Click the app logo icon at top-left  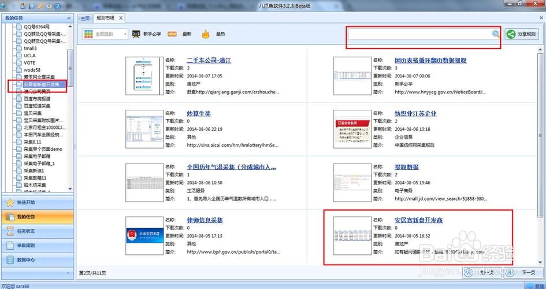point(3,6)
